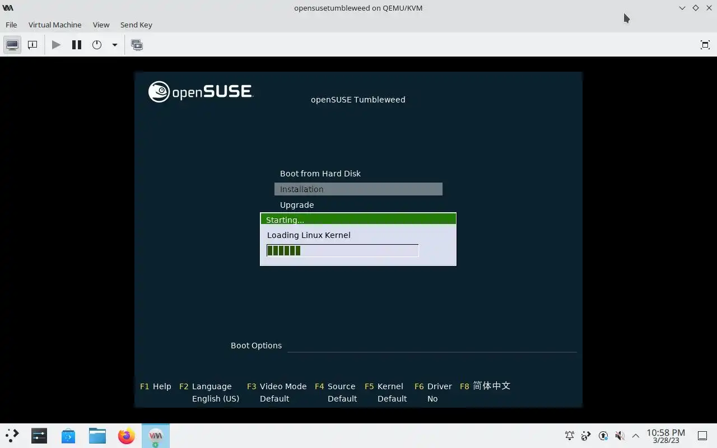
Task: Click the muted volume tray icon
Action: click(620, 436)
